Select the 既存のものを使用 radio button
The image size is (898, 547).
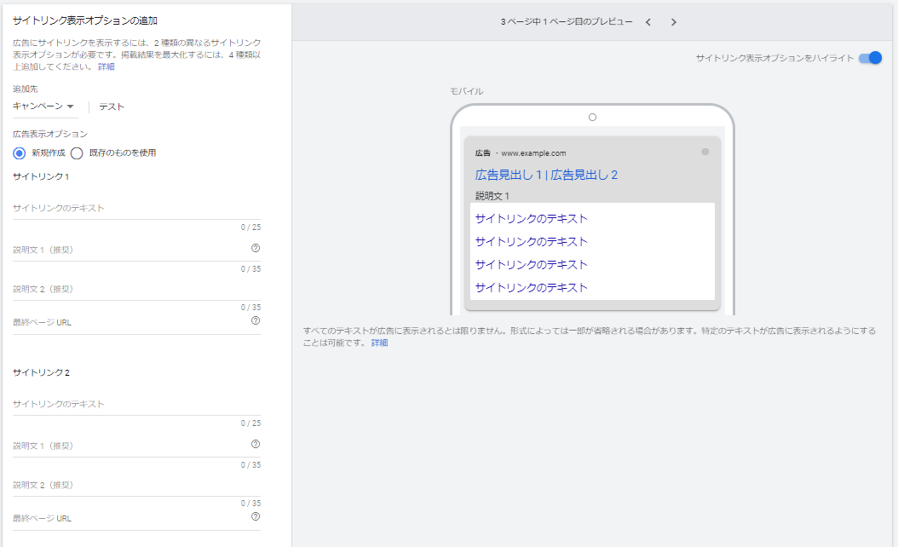77,153
